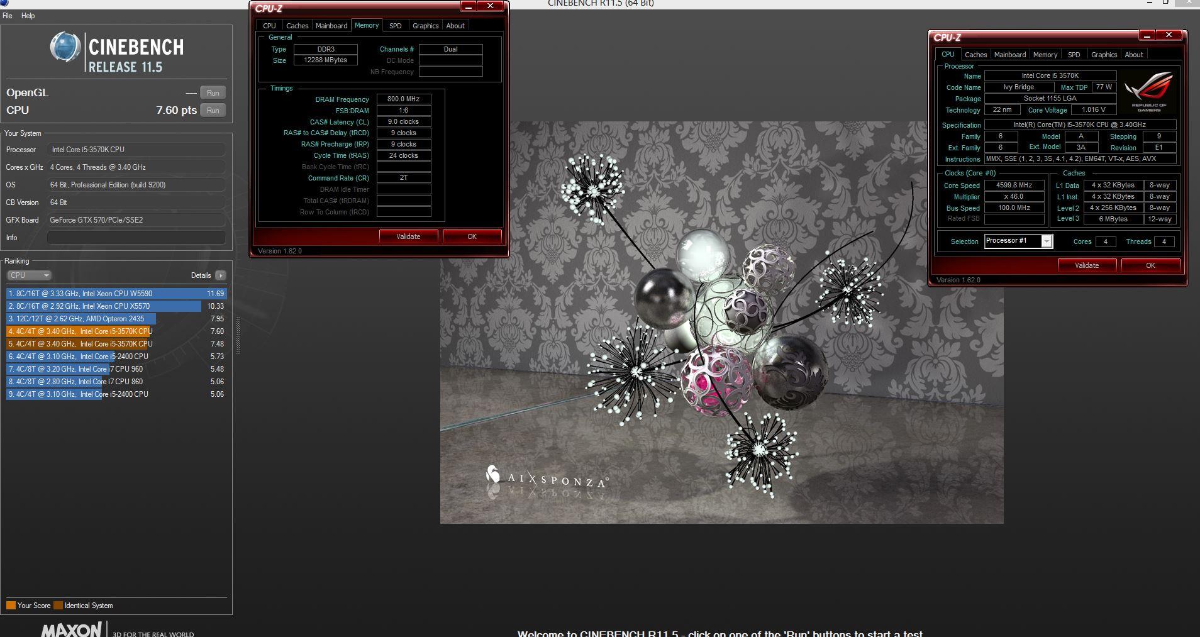Image resolution: width=1200 pixels, height=637 pixels.
Task: Open the File menu in Cinebench
Action: coord(8,16)
